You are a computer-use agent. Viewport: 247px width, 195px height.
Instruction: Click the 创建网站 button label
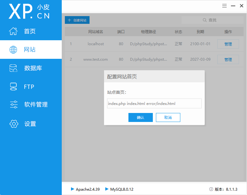(80, 20)
